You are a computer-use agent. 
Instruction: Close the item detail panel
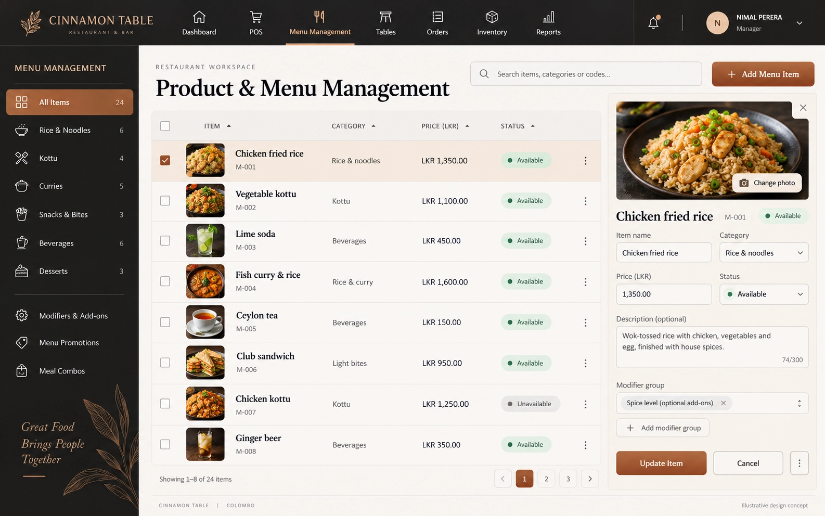point(803,108)
